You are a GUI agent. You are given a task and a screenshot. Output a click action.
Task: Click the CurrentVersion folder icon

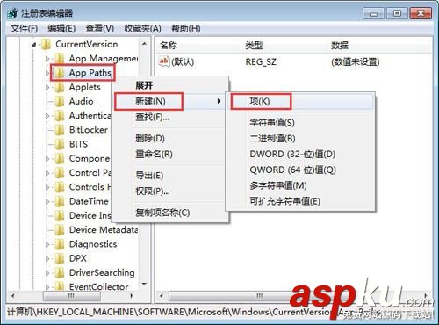pyautogui.click(x=46, y=45)
